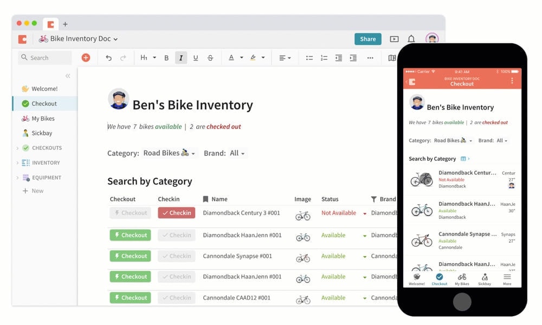Screen dimensions: 542x325
Task: Tap the phone back arrow logo
Action: click(x=411, y=82)
